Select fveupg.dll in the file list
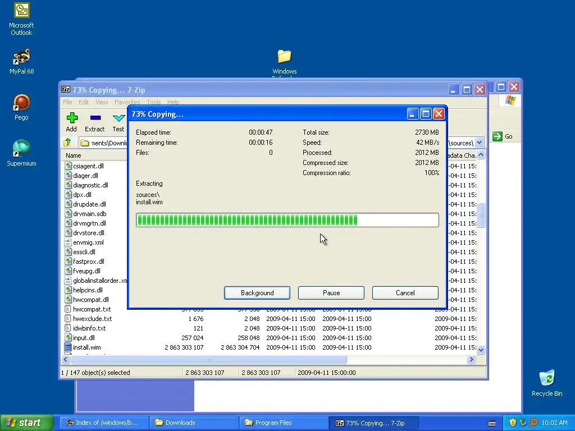 pyautogui.click(x=87, y=271)
